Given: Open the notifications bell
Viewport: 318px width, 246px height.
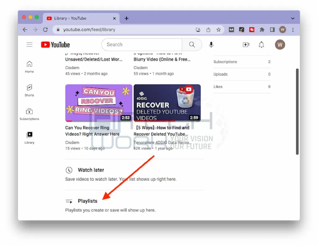Looking at the screenshot, I should point(261,45).
